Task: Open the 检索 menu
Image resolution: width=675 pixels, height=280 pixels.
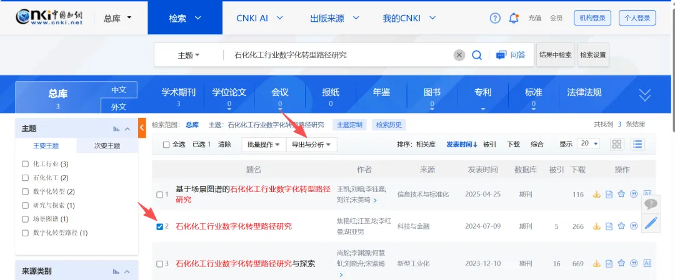Action: point(185,18)
